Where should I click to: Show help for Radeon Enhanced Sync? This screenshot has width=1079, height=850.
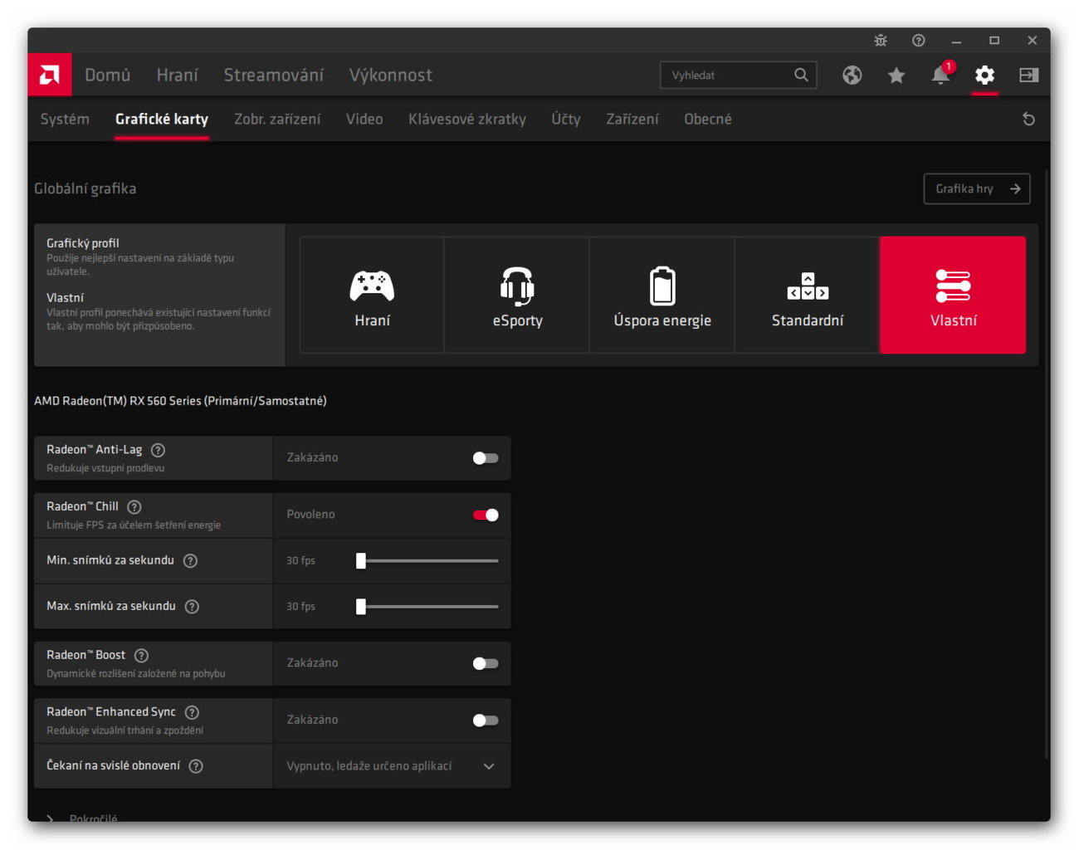tap(192, 712)
